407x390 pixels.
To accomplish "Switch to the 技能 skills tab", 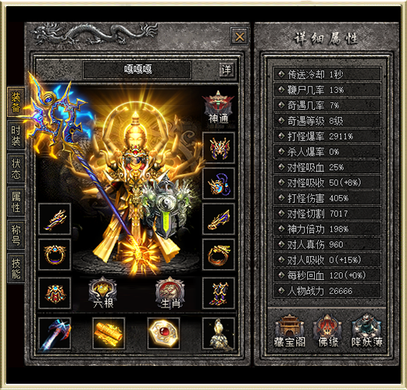I will point(16,268).
